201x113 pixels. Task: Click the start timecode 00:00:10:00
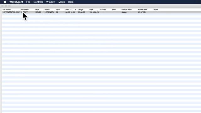pos(70,12)
